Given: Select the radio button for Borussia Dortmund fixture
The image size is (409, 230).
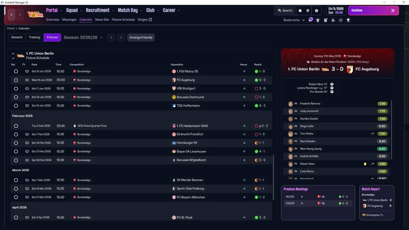Looking at the screenshot, I should [16, 97].
